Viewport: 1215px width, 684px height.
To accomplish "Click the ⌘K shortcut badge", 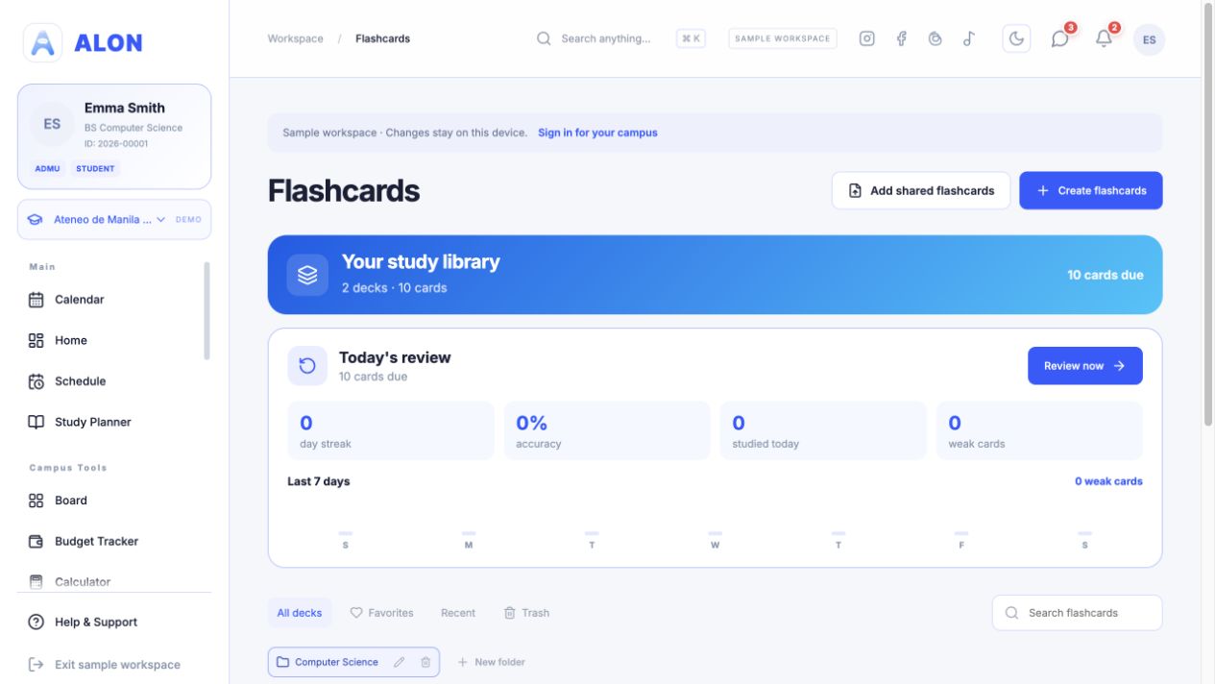I will 691,38.
